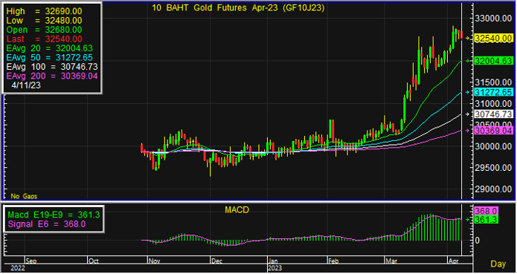
Task: Click the Signal E6 magenta value tag 368.0
Action: coord(486,211)
